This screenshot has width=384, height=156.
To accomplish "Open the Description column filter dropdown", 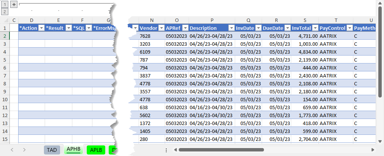I will tap(231, 28).
